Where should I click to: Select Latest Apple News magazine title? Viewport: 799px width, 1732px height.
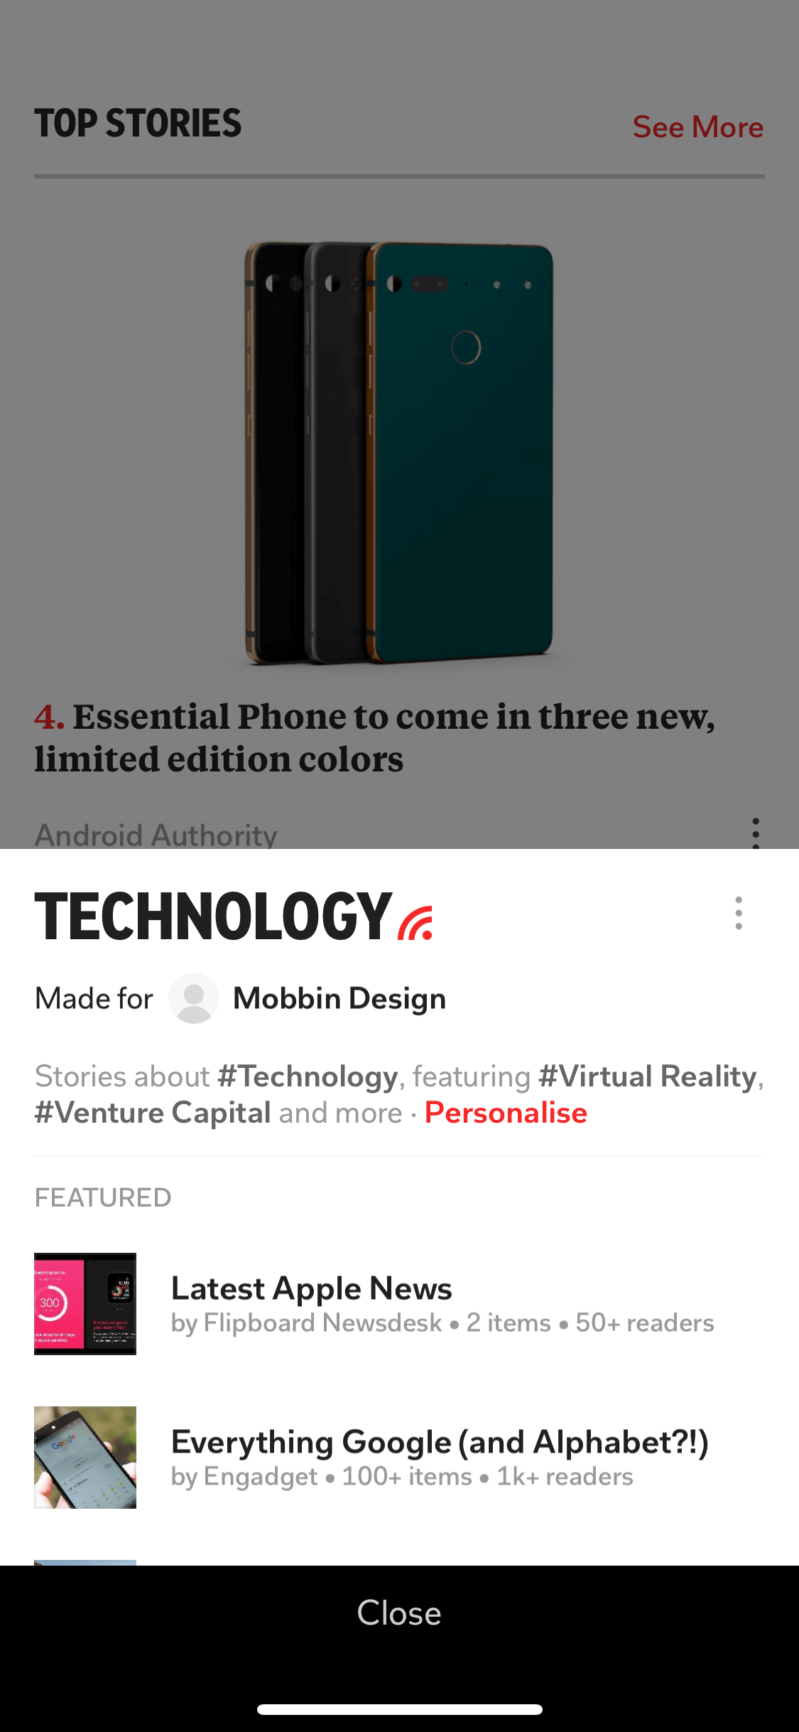(312, 1288)
